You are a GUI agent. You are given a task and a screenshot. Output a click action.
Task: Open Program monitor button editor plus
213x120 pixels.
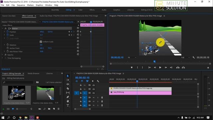click(x=208, y=68)
